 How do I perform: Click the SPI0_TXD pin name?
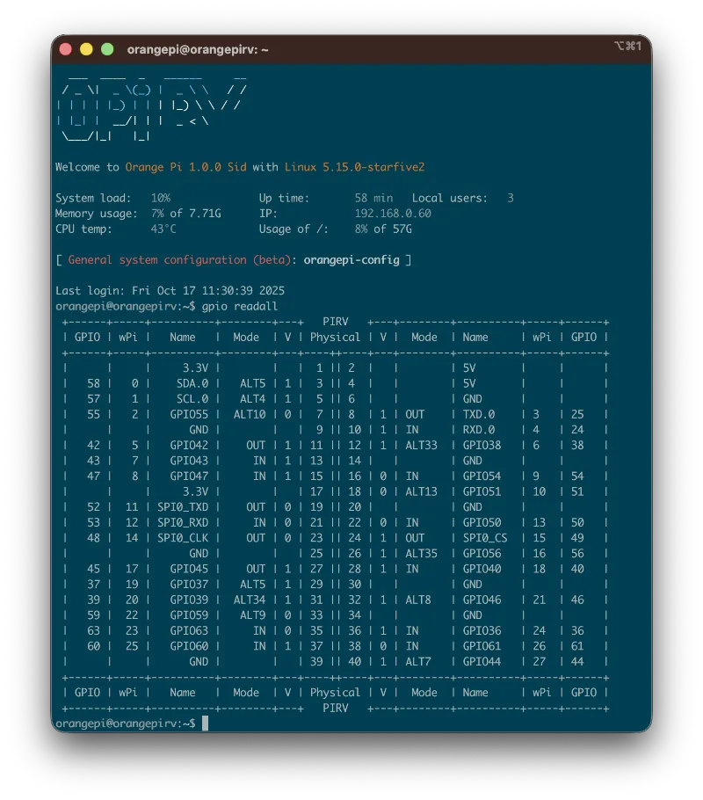183,506
